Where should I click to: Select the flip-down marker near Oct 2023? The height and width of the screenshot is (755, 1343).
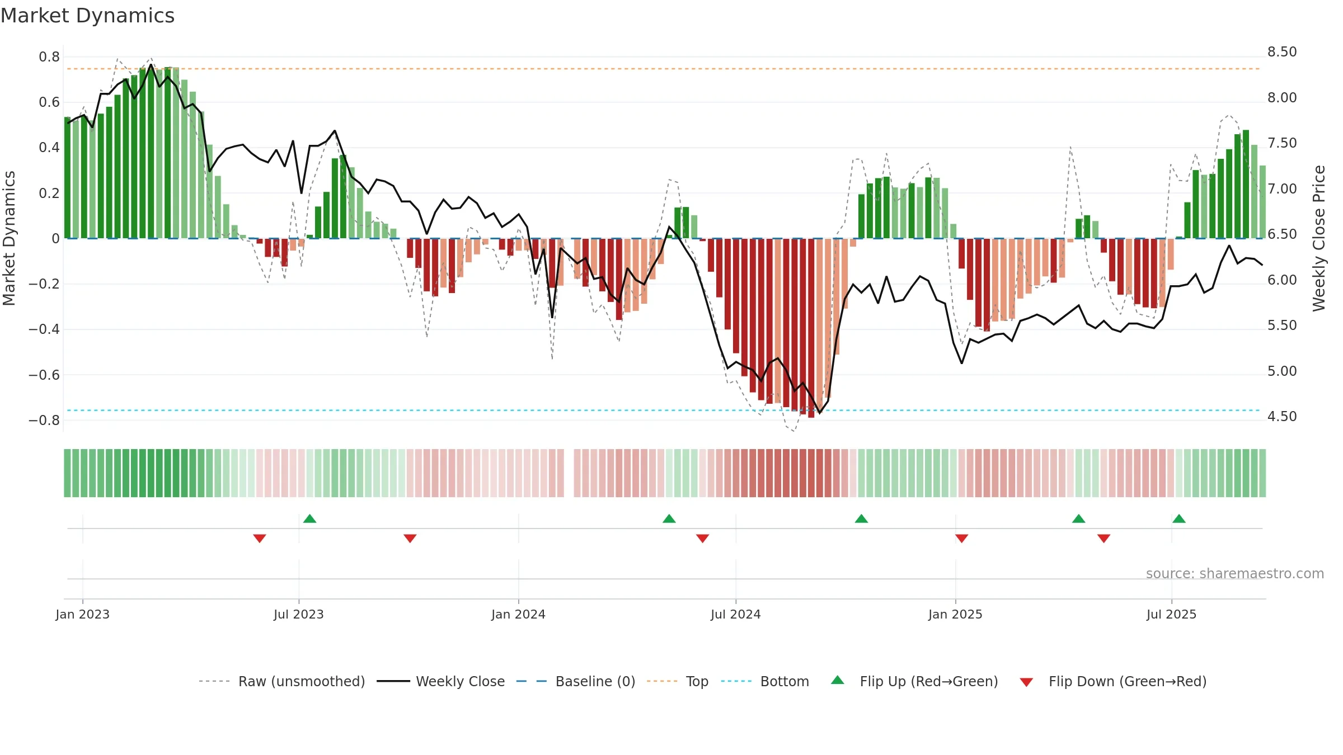tap(410, 538)
